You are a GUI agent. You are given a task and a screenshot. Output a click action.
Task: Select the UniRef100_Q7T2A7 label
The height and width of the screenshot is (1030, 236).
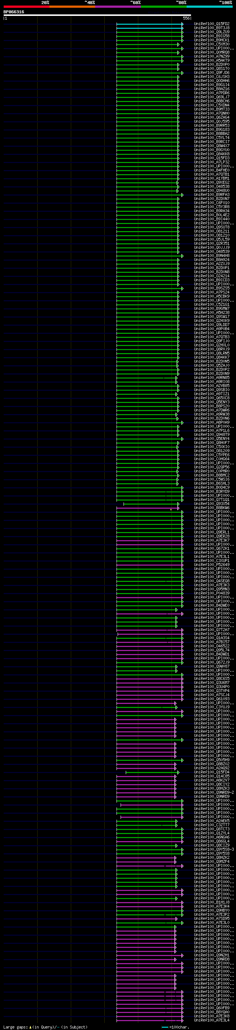pyautogui.click(x=212, y=630)
